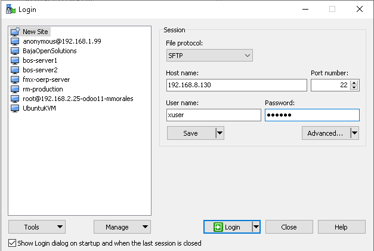The image size is (374, 251).
Task: Click the New Site icon
Action: click(x=15, y=32)
